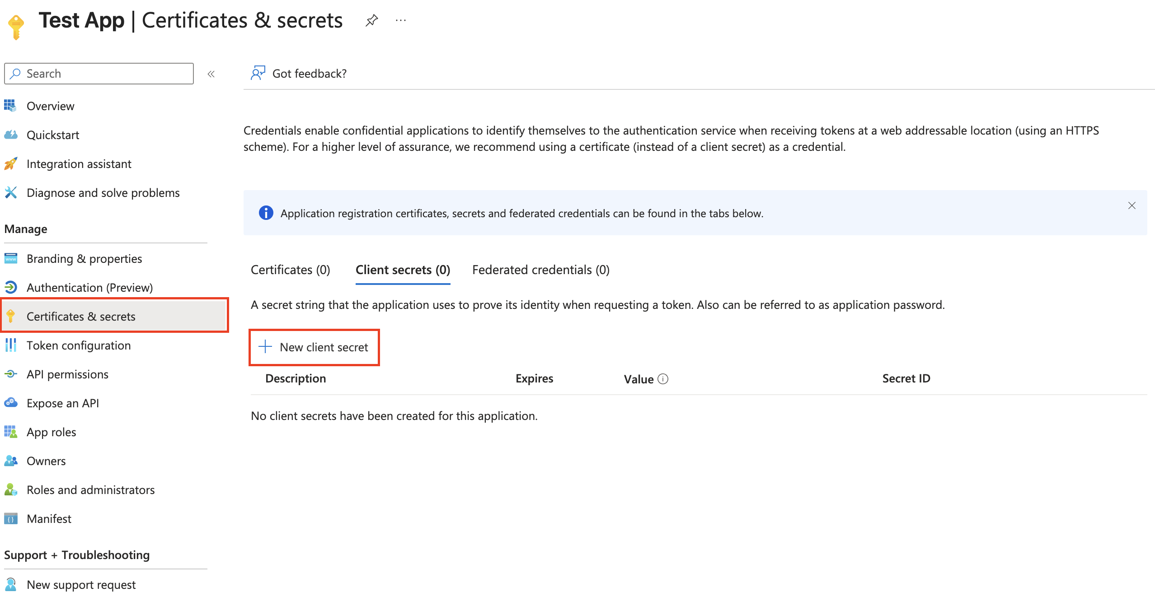Switch to the Certificates tab
The image size is (1155, 606).
pyautogui.click(x=290, y=270)
